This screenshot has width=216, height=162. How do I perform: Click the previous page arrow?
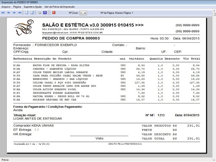(x=9, y=13)
